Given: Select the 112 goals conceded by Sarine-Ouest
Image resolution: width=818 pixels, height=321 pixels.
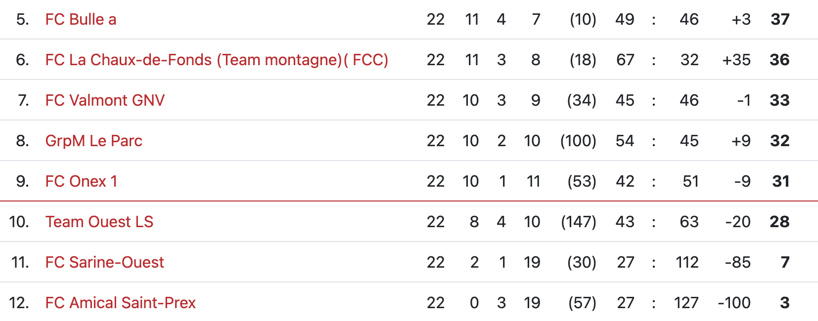Looking at the screenshot, I should pos(687,262).
